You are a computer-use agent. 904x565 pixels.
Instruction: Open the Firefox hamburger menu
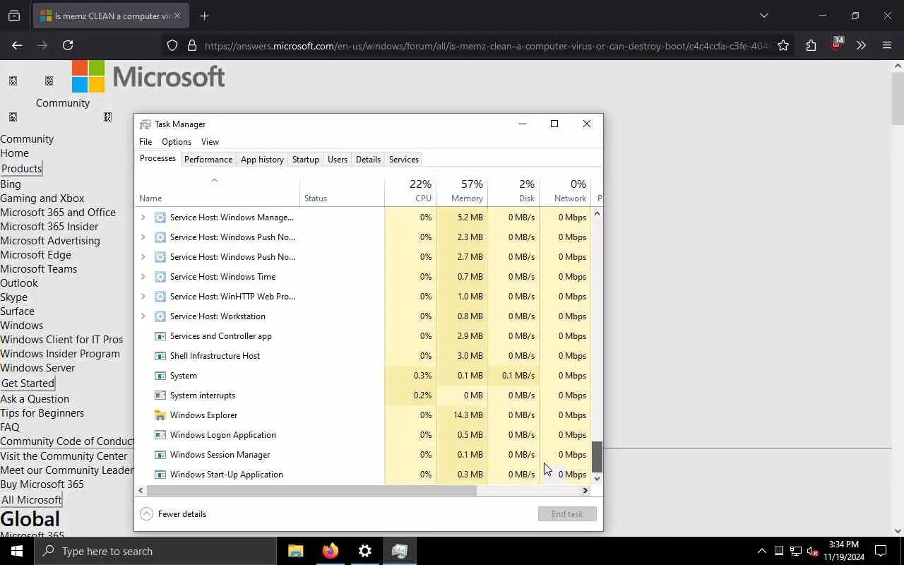pos(887,45)
